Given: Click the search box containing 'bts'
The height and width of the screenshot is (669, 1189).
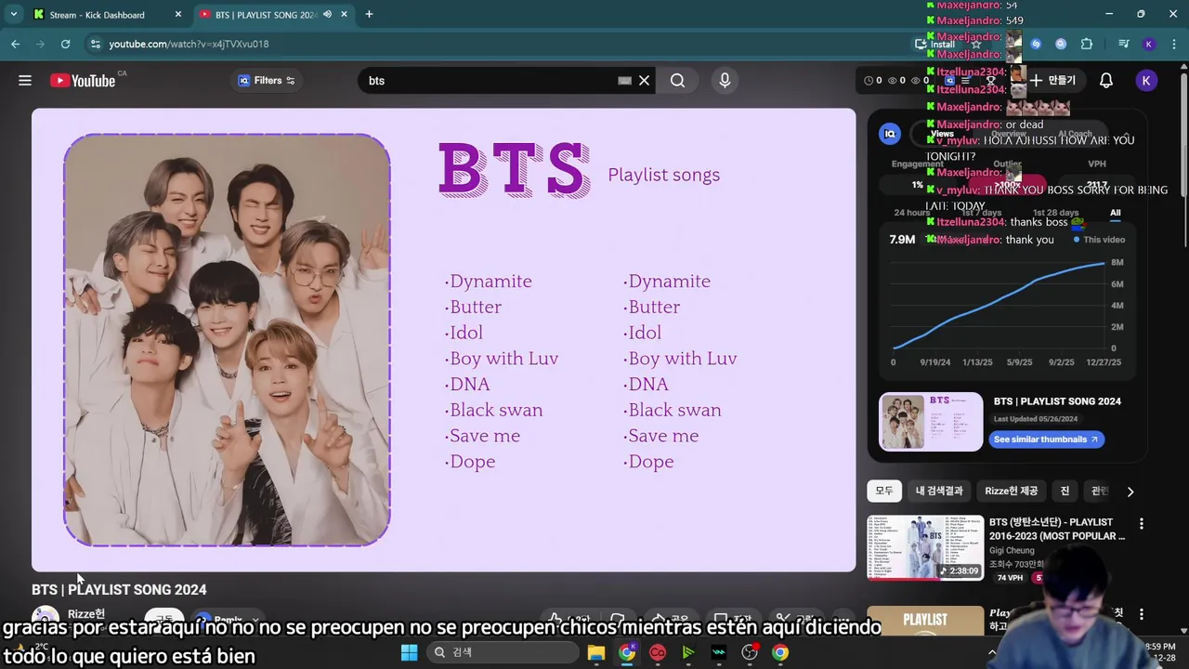Looking at the screenshot, I should 492,81.
